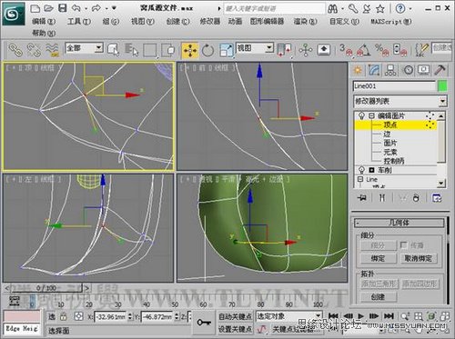
Task: Toggle the Window/Crossing selection tool
Action: 167,50
